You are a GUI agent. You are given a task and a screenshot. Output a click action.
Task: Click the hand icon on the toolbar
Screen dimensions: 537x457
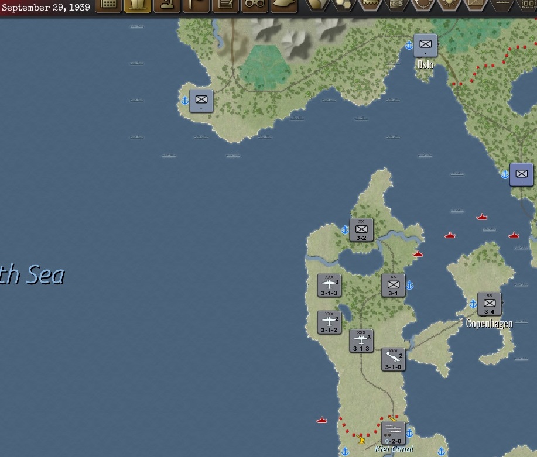tap(284, 6)
